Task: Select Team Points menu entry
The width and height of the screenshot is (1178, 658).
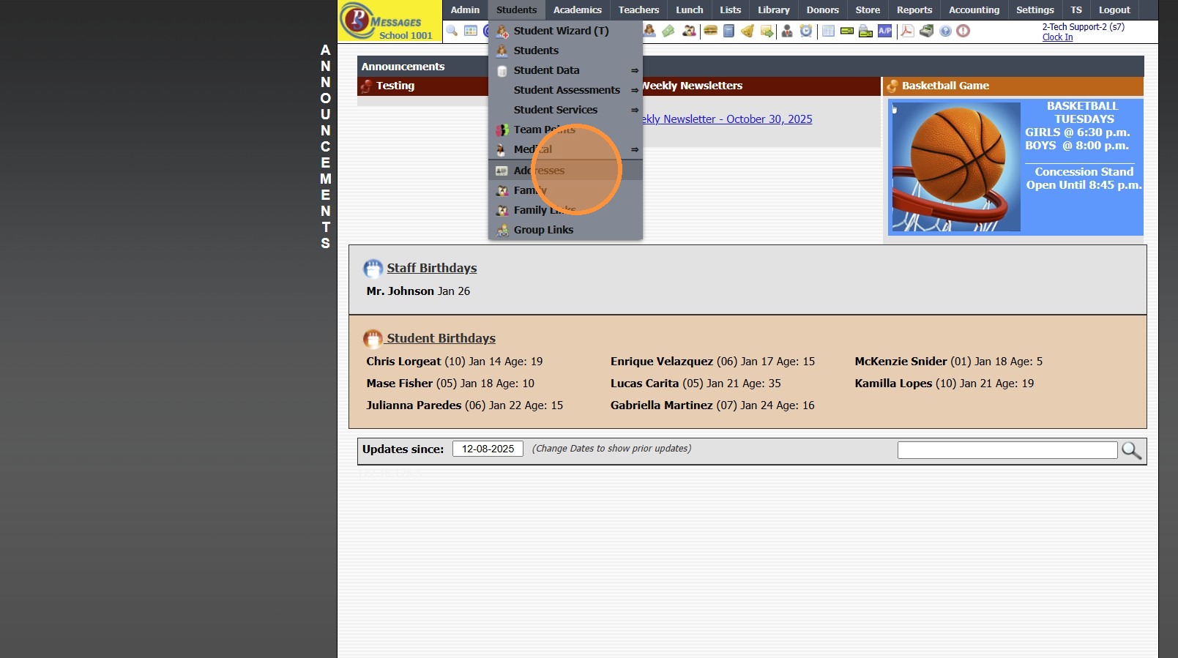Action: (x=565, y=130)
